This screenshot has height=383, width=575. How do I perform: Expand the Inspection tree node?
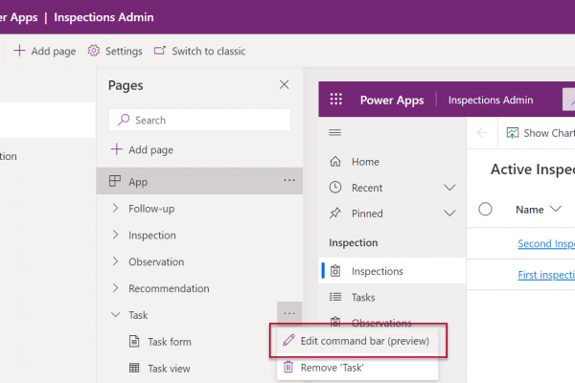pos(116,235)
